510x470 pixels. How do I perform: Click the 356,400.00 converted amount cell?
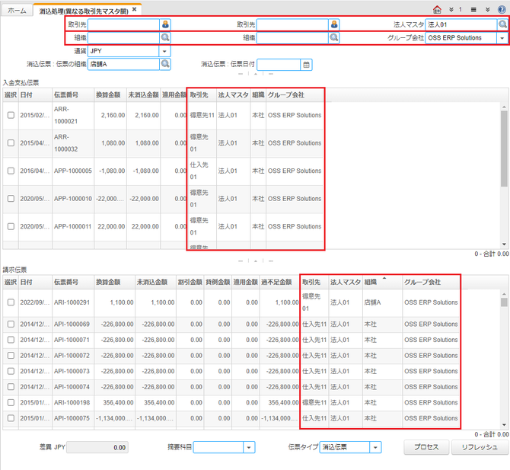114,402
